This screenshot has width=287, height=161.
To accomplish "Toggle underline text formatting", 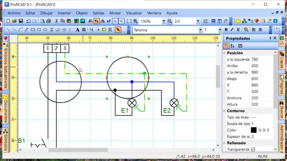I will pyautogui.click(x=238, y=30).
